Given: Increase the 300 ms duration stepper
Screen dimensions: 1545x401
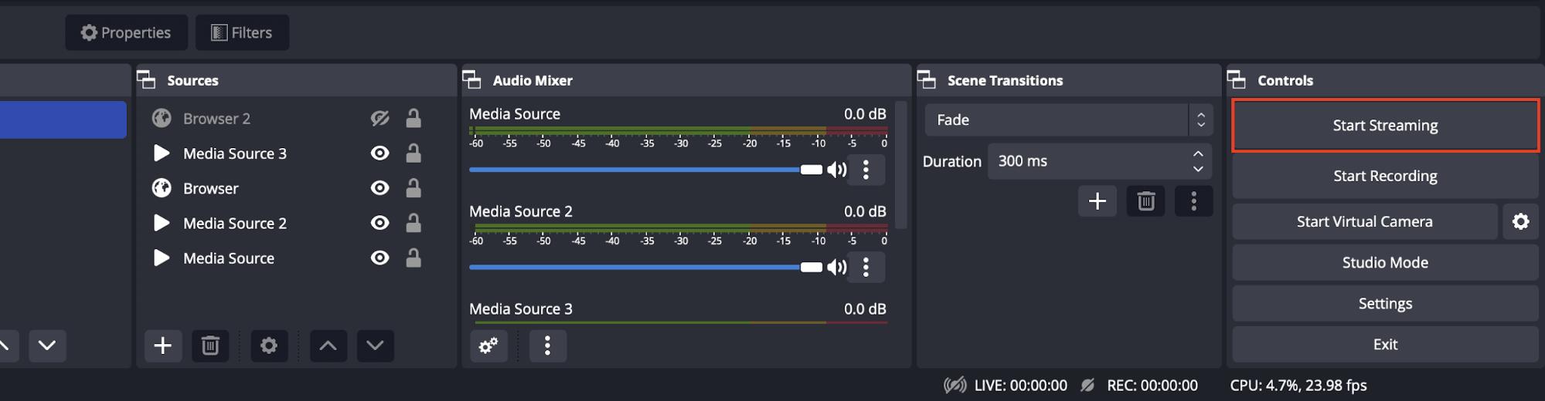Looking at the screenshot, I should point(1198,153).
